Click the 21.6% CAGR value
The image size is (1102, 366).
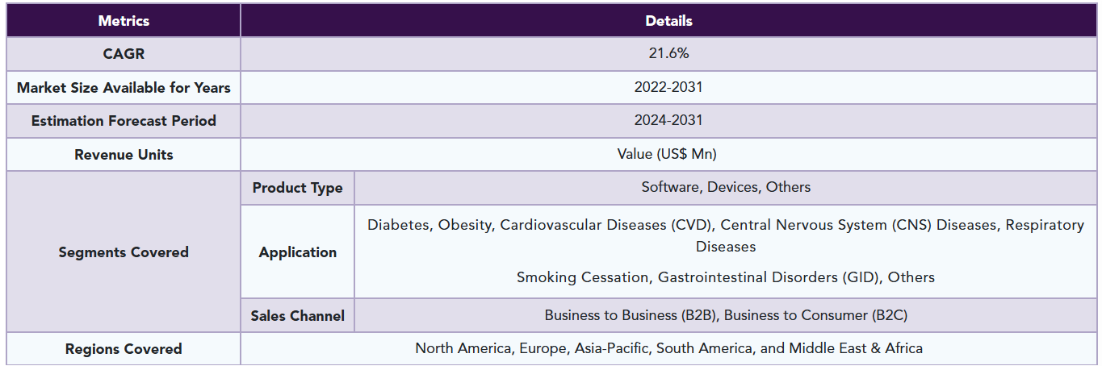coord(668,54)
